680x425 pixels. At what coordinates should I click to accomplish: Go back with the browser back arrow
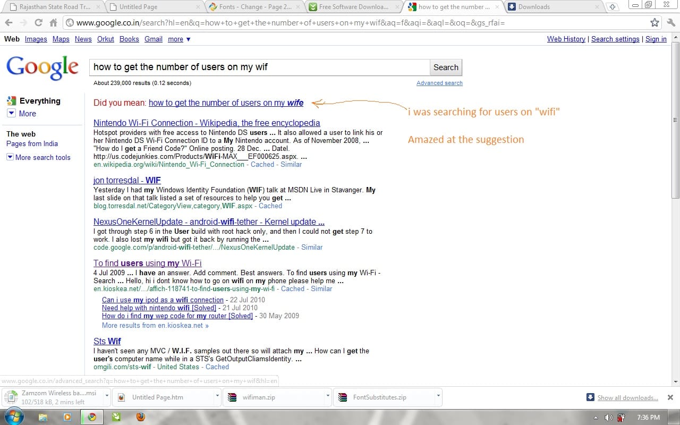pos(8,23)
